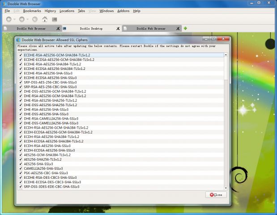277x215 pixels.
Task: Toggle the CAMELLIA256-SHA-SSLv3 checkbox
Action: pos(21,168)
